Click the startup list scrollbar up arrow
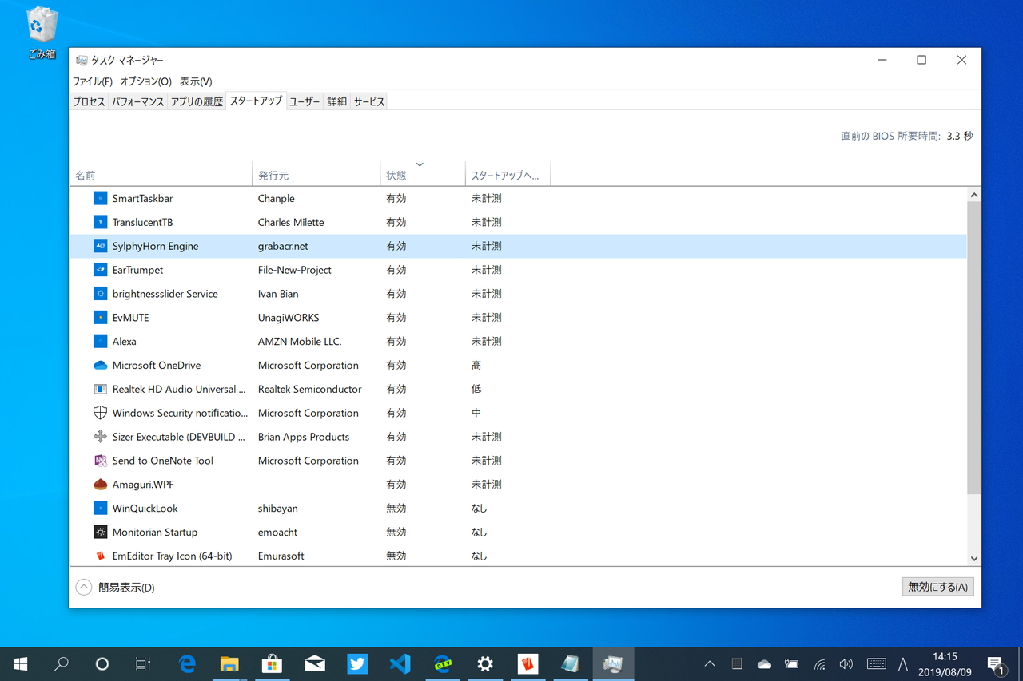Viewport: 1023px width, 681px height. [x=974, y=195]
